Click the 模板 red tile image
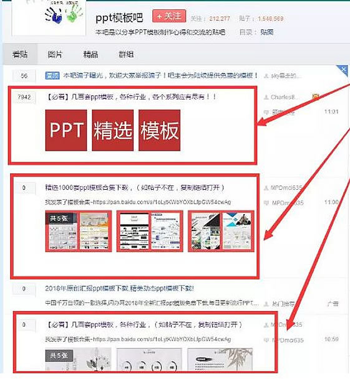Screen dimensions: 350x379 click(159, 130)
